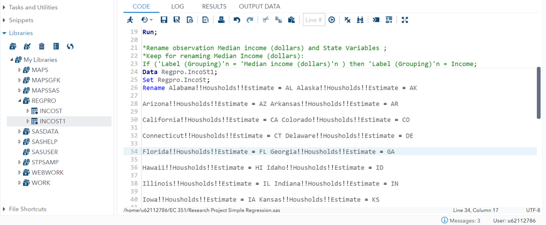Run the SAS program with the running-man icon
The height and width of the screenshot is (225, 546).
click(x=130, y=20)
